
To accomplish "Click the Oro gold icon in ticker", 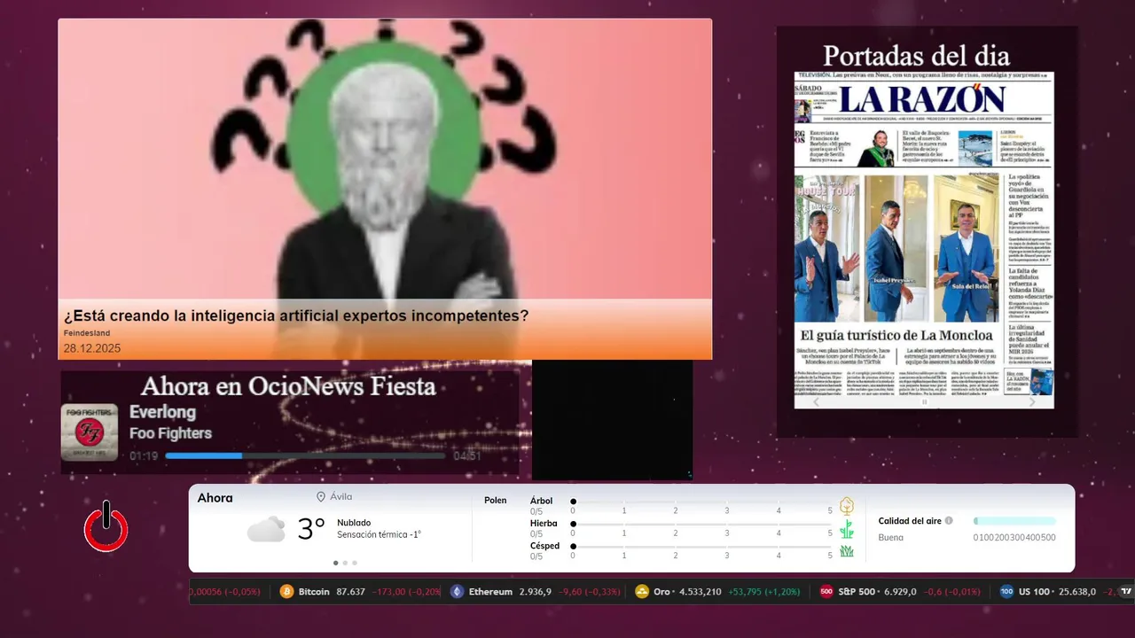I will tap(642, 592).
